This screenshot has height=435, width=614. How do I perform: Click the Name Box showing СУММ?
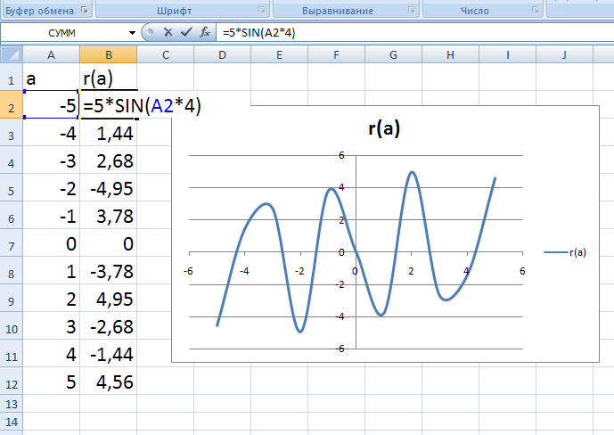click(62, 33)
